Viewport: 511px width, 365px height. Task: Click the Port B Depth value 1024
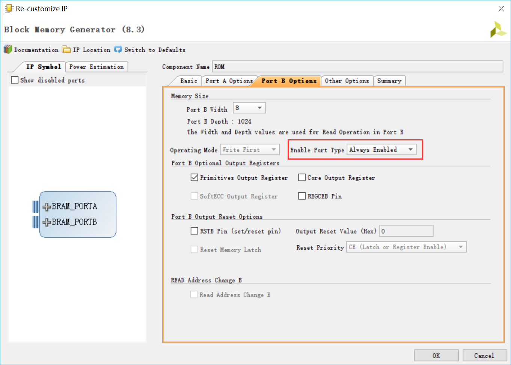(244, 121)
